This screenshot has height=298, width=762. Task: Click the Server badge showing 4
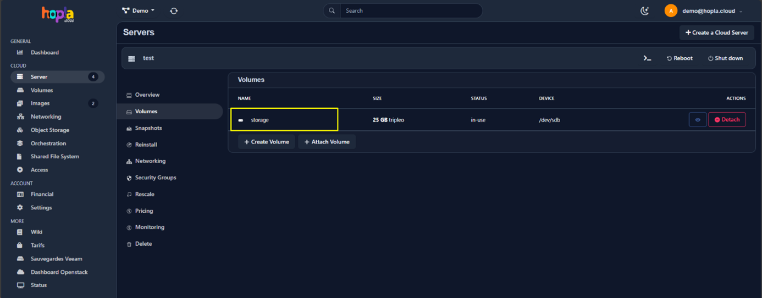(x=93, y=77)
